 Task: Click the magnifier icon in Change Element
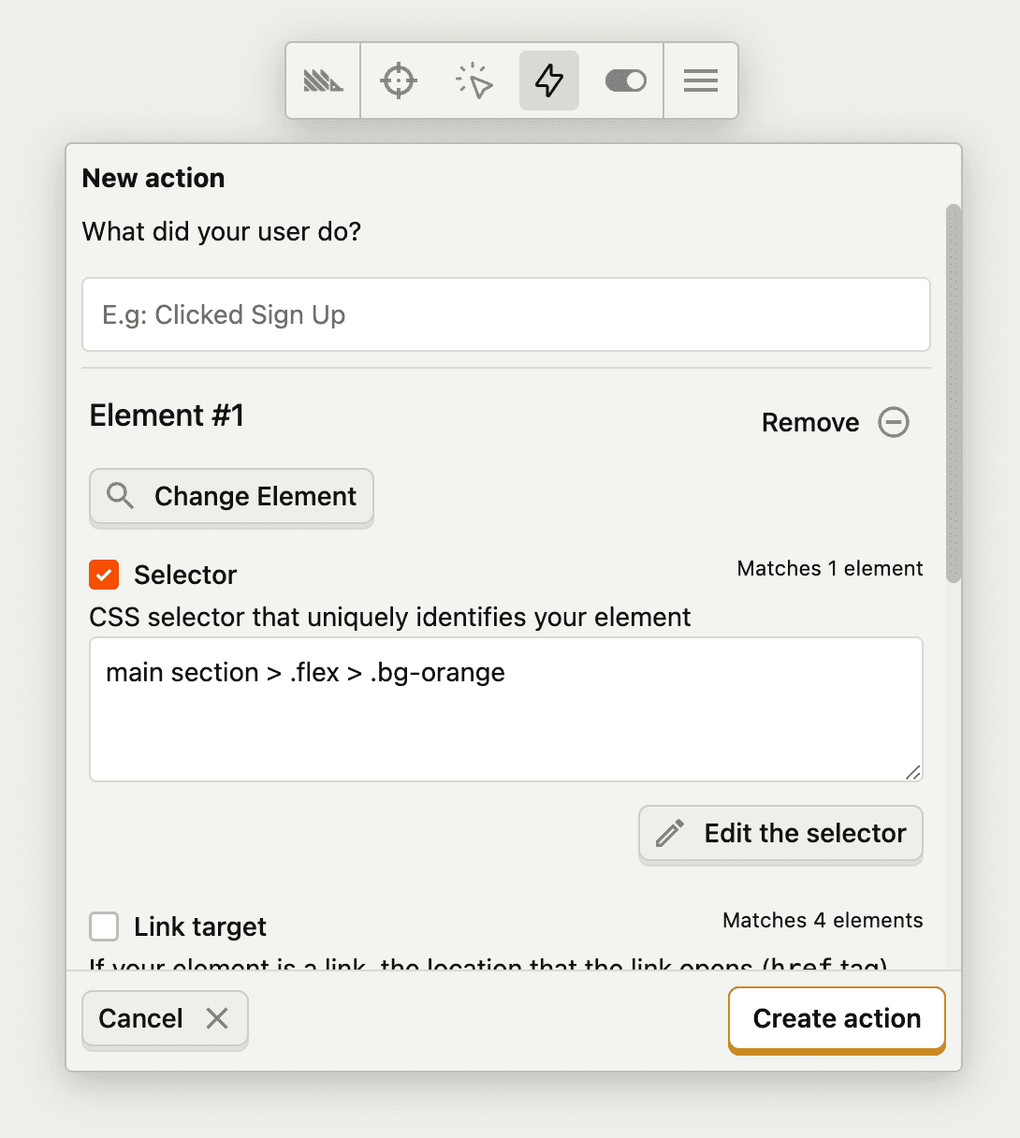(x=120, y=496)
